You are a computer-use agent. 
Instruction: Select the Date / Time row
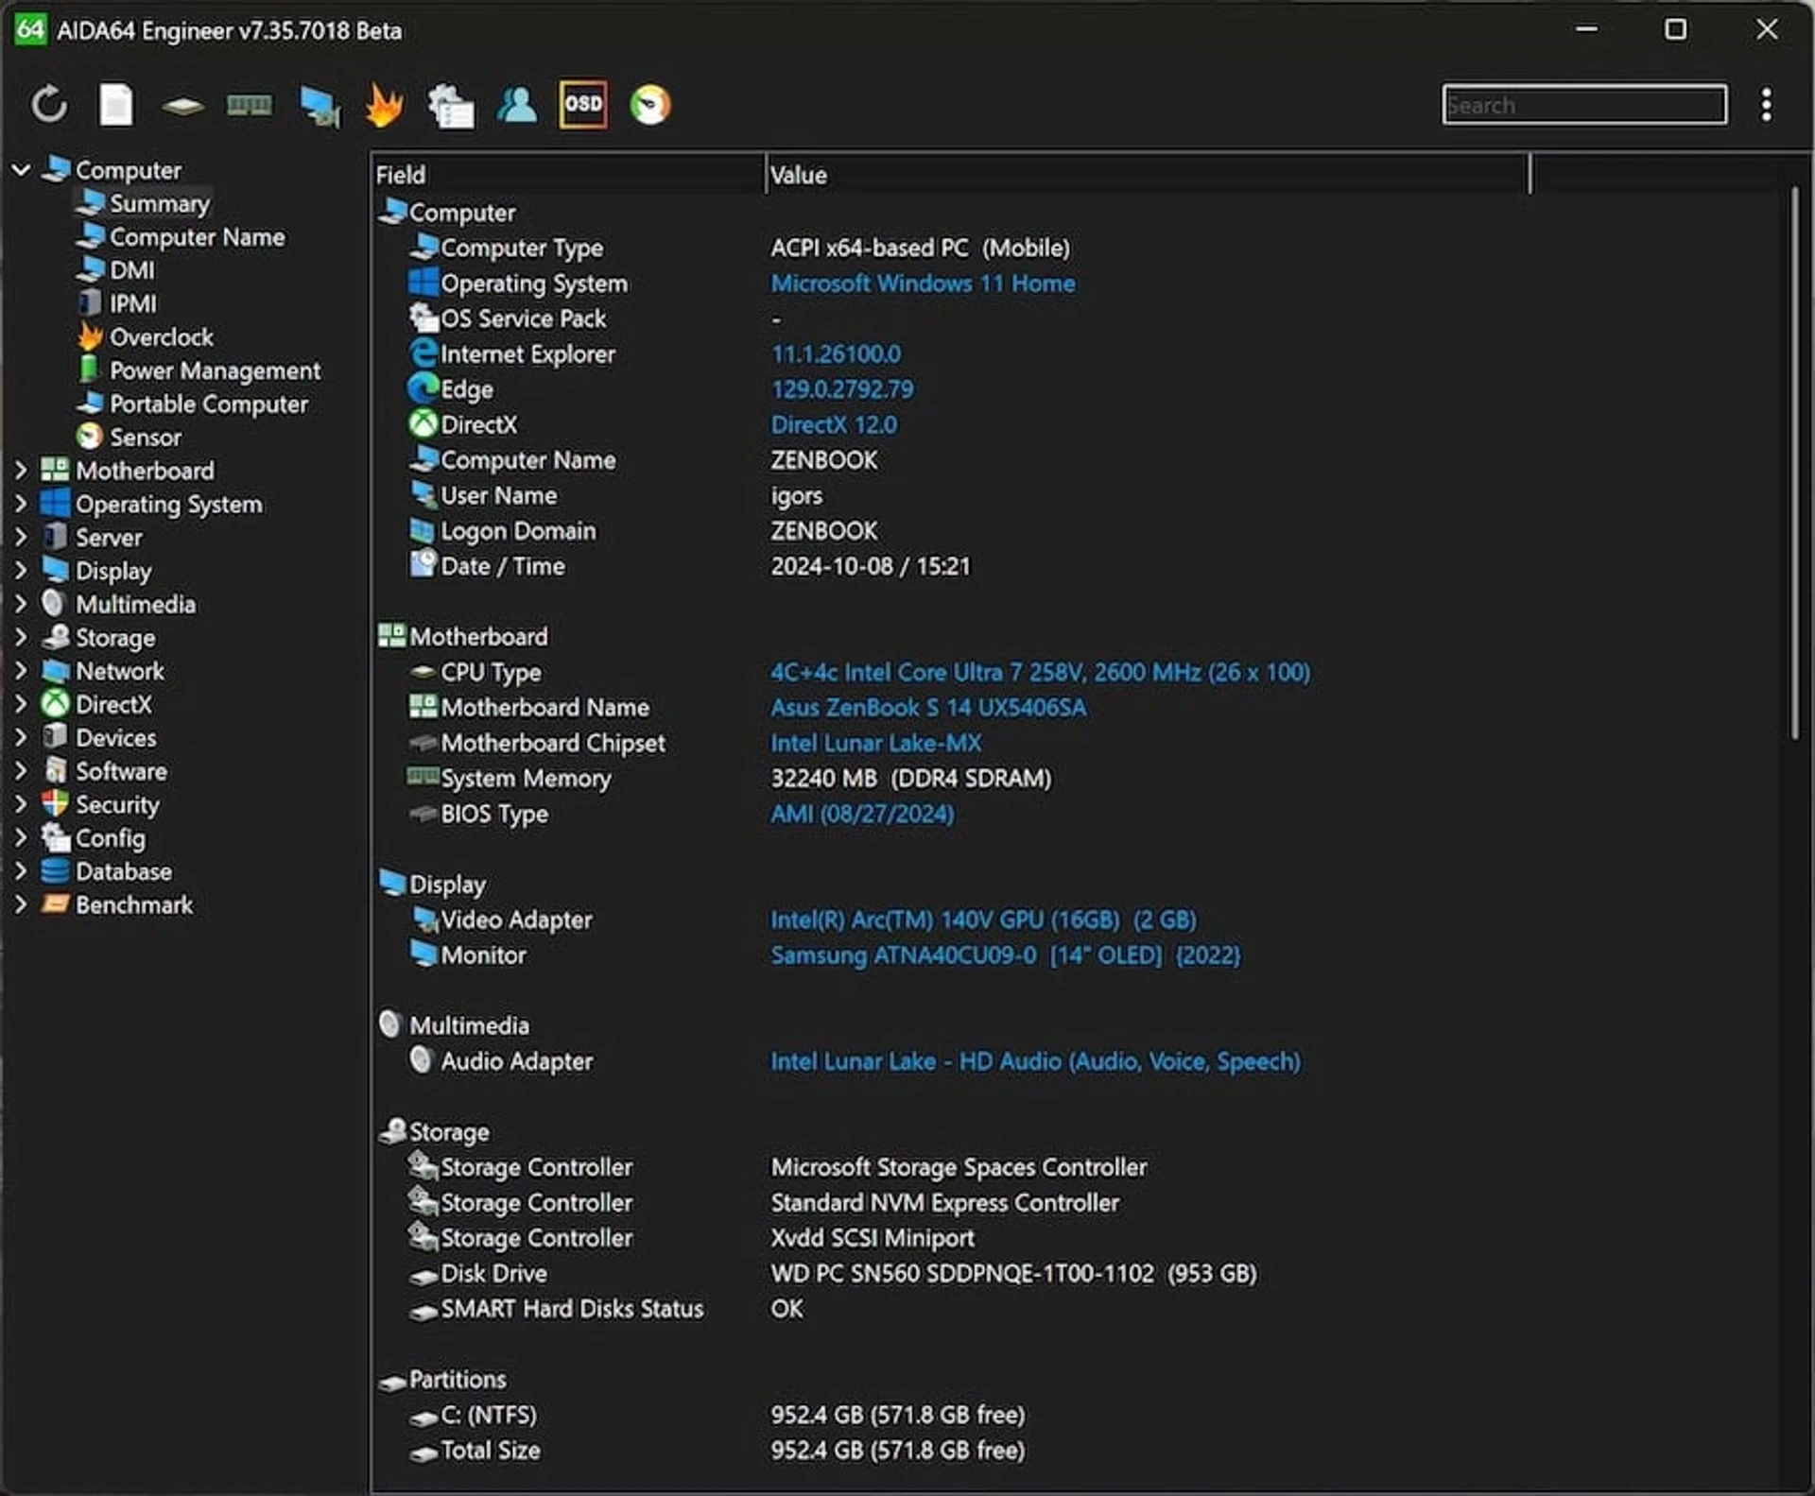click(1078, 566)
